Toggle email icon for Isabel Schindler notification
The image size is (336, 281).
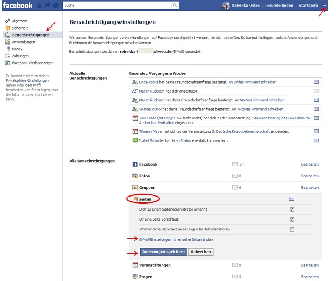316,140
